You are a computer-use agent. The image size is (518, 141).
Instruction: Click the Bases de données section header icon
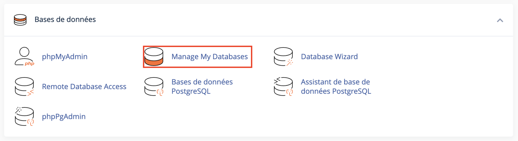(20, 20)
